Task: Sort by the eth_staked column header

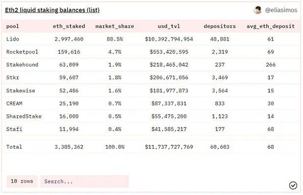Action: pyautogui.click(x=69, y=26)
